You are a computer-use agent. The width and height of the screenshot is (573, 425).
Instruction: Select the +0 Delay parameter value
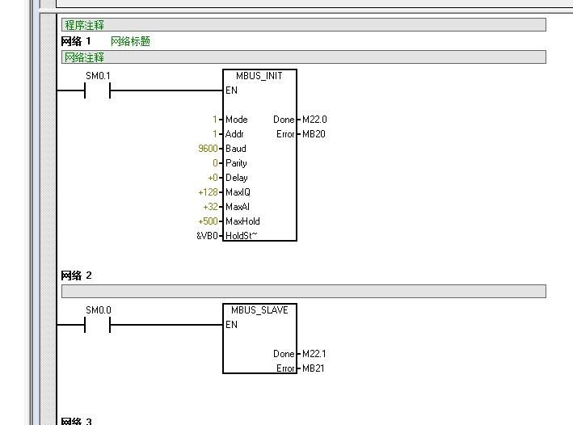[x=212, y=178]
